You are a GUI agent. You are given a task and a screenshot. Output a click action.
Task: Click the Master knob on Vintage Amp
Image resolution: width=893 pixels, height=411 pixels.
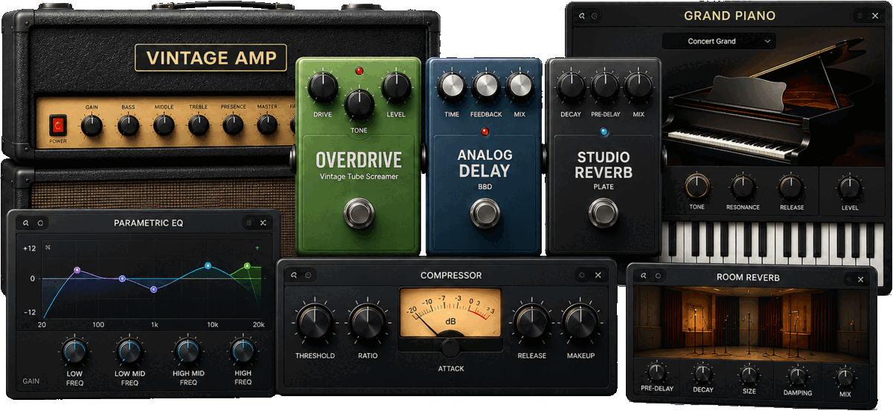pyautogui.click(x=267, y=125)
